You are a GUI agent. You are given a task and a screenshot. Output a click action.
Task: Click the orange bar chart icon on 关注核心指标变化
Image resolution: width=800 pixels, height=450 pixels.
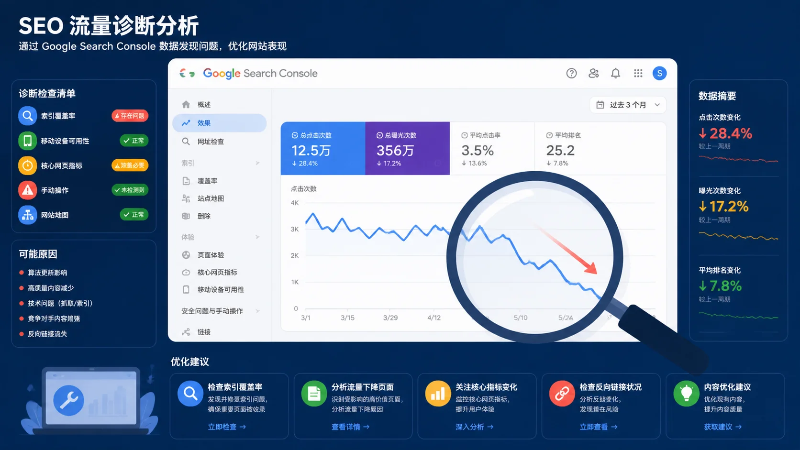(x=438, y=394)
